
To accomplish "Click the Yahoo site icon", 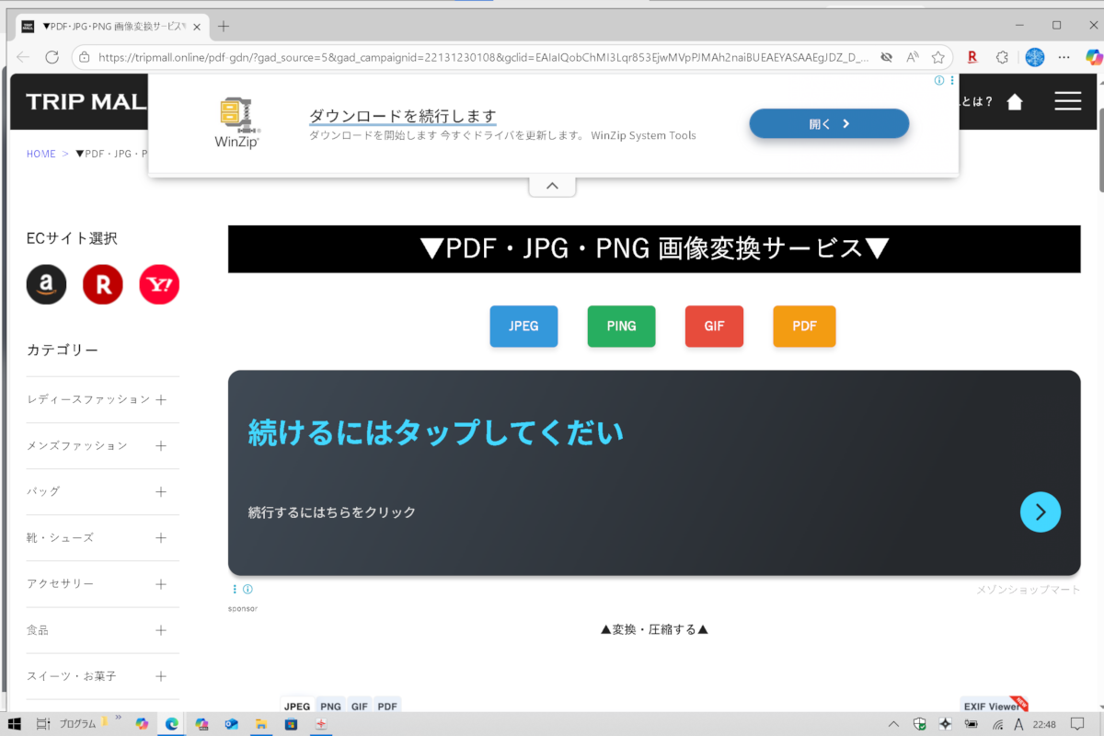I will click(159, 284).
